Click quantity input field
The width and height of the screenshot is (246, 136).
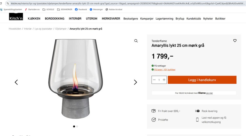(159, 80)
